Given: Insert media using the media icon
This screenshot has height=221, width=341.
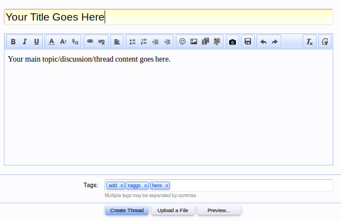Looking at the screenshot, I should tap(205, 42).
